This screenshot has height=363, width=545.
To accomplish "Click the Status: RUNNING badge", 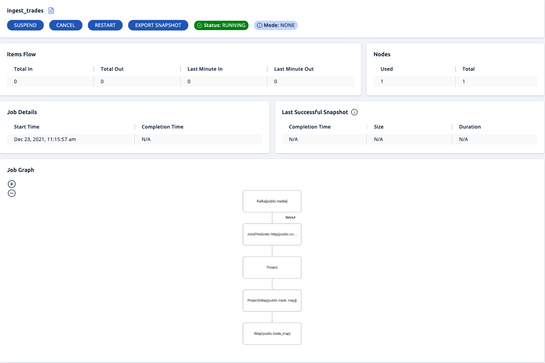I will coord(221,25).
